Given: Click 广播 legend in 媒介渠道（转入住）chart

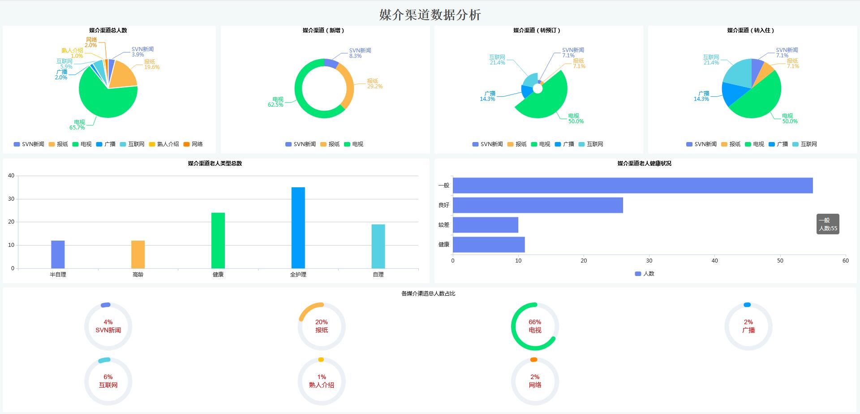Looking at the screenshot, I should (x=778, y=144).
